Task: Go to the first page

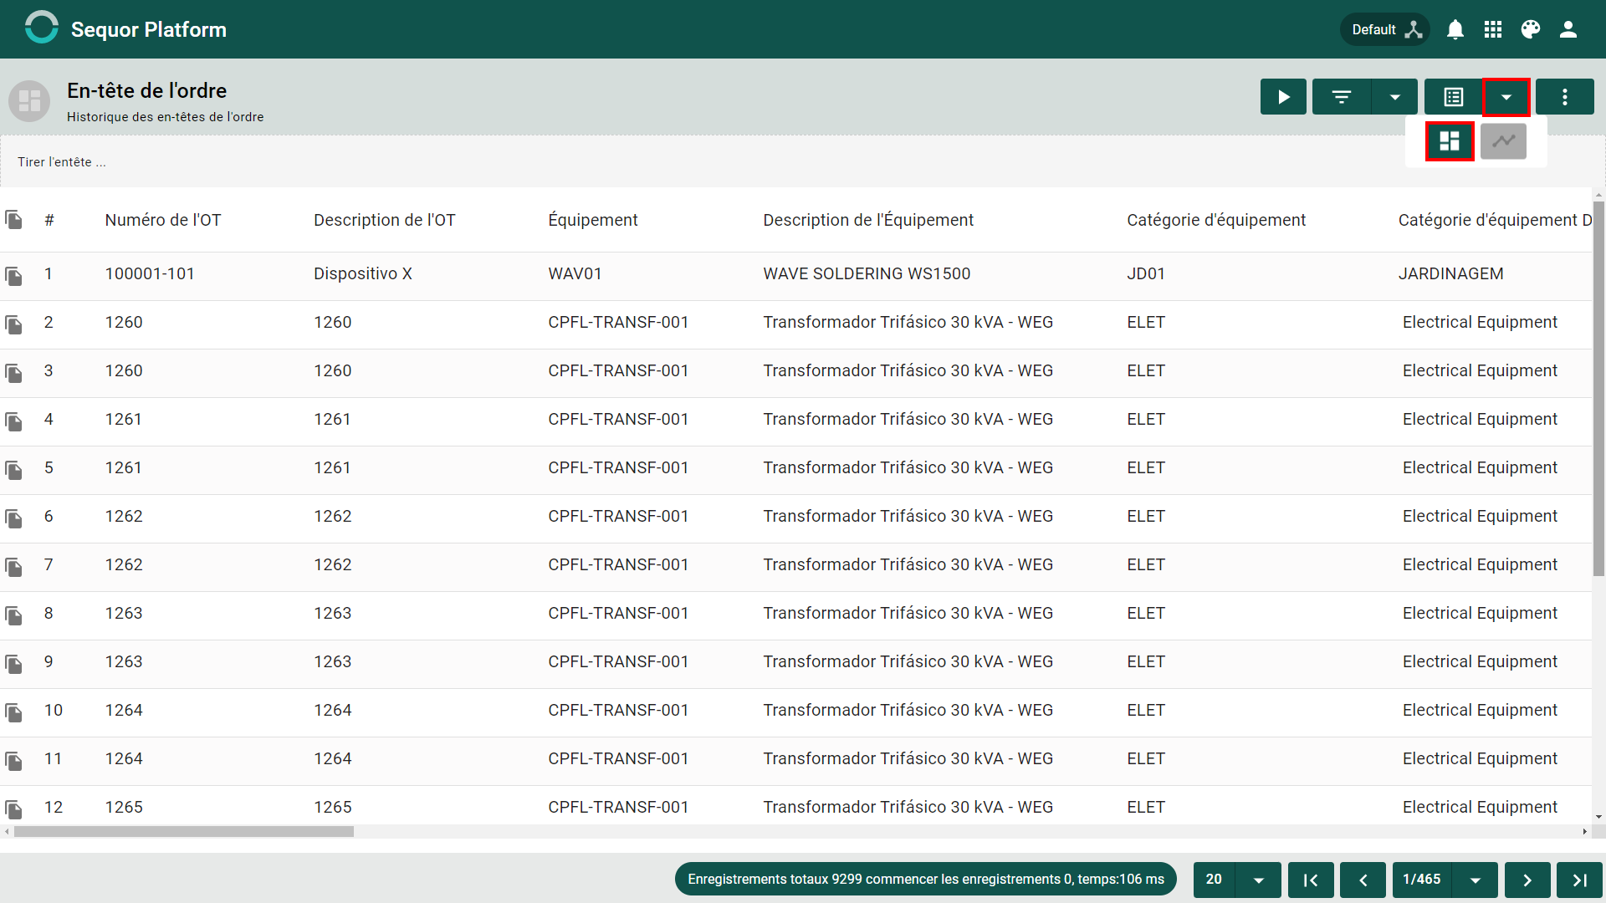Action: 1311,880
